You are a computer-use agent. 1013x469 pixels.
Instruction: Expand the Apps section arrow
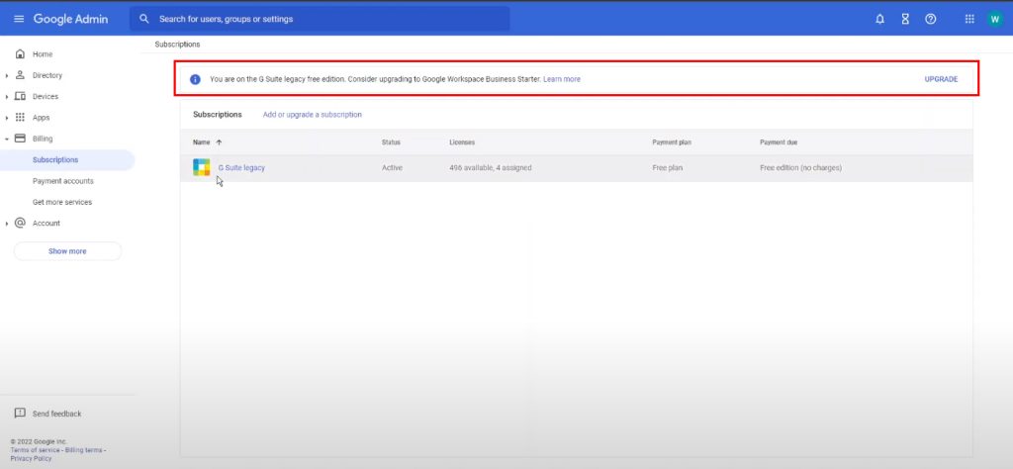pyautogui.click(x=7, y=118)
